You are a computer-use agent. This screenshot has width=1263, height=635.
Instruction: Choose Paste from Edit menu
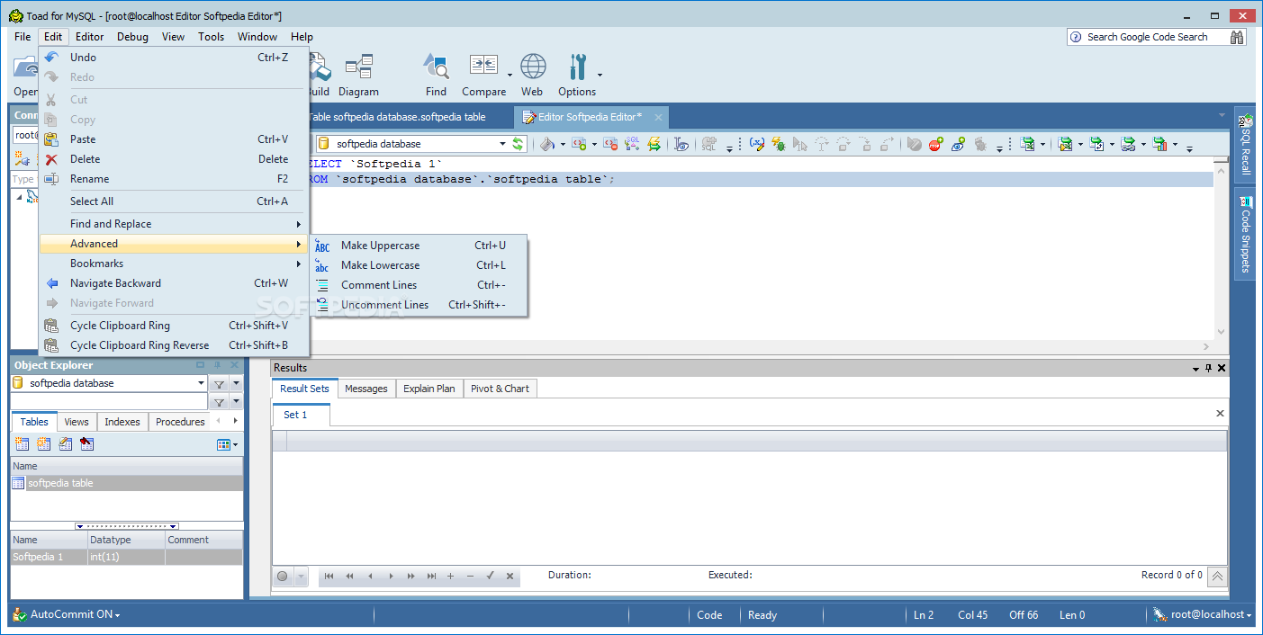click(174, 139)
